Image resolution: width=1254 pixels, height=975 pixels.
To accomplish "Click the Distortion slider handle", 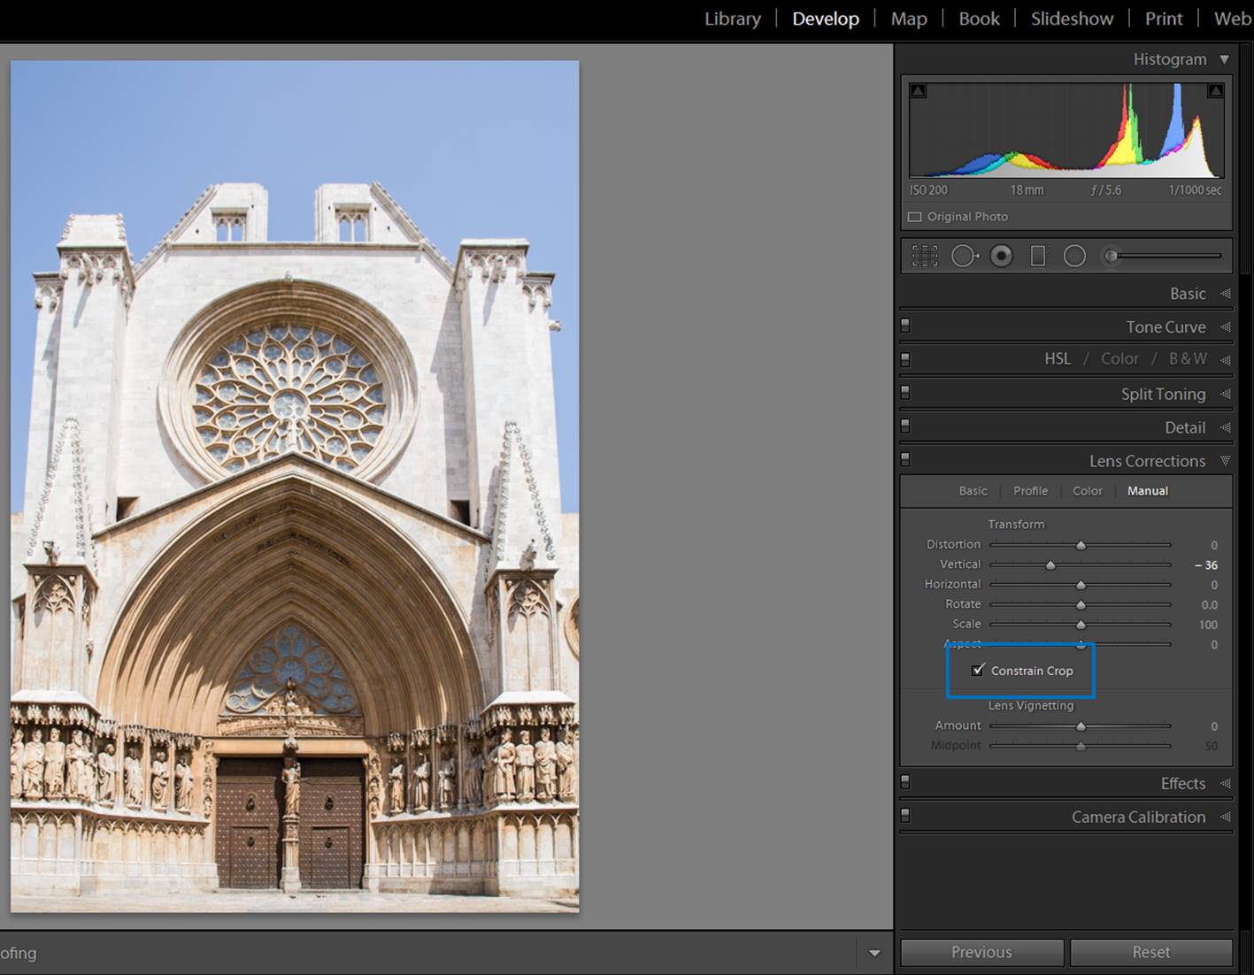I will coord(1081,545).
